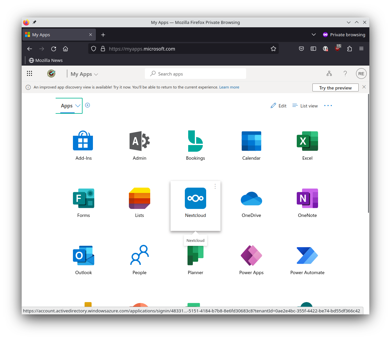The image size is (391, 340).
Task: Click the Try the preview button
Action: [335, 88]
